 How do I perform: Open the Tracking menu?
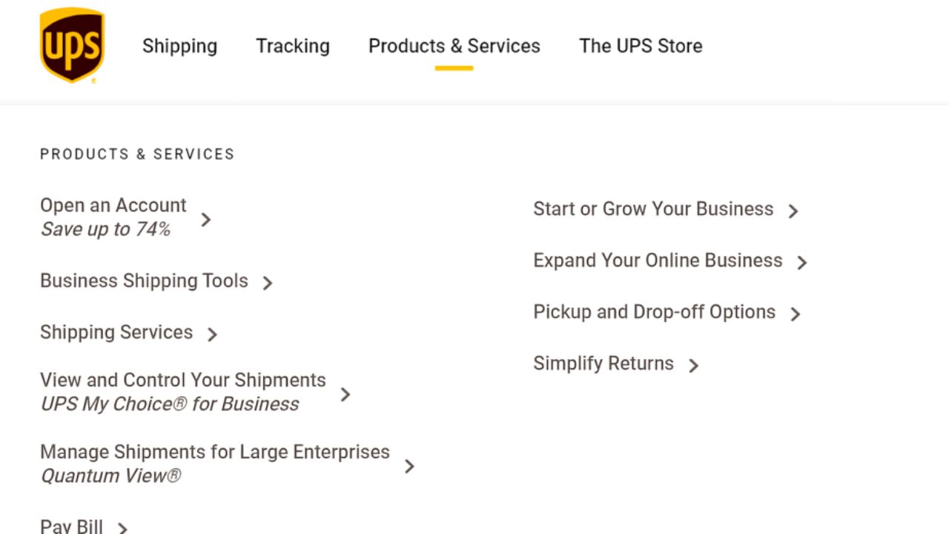(x=293, y=46)
